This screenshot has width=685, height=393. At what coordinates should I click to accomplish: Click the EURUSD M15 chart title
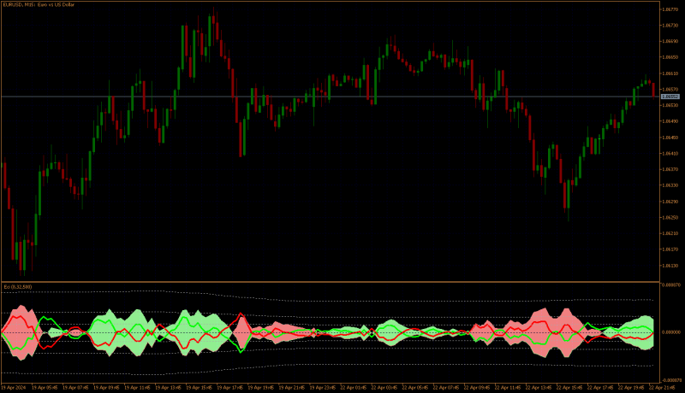click(x=39, y=5)
